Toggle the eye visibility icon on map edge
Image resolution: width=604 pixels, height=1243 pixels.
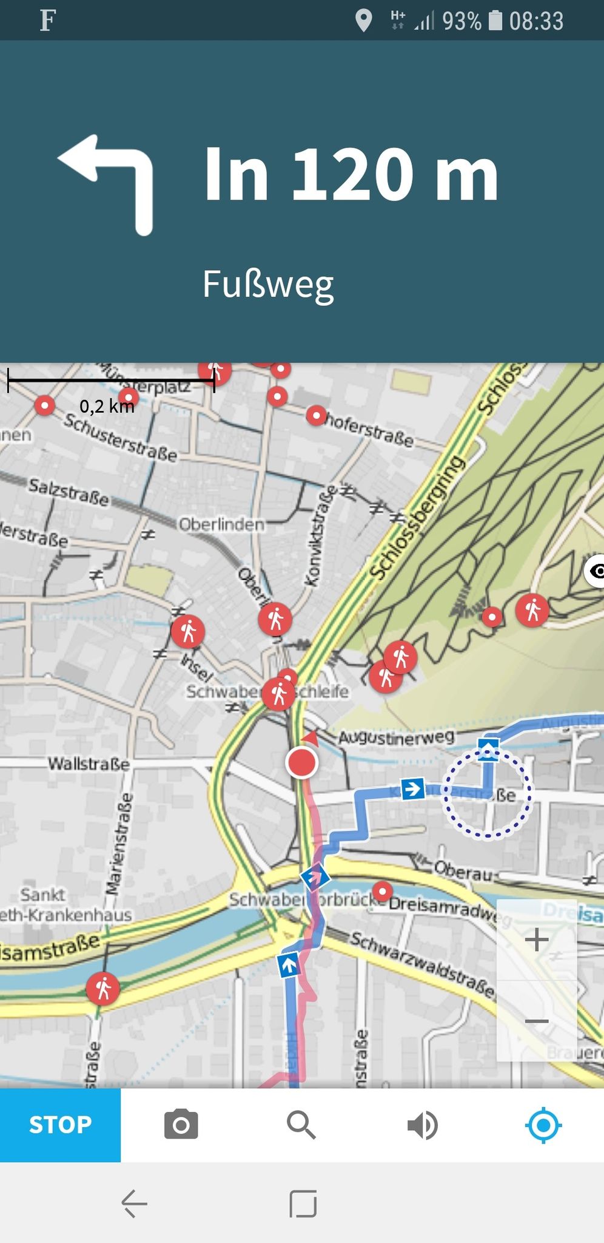click(x=596, y=571)
